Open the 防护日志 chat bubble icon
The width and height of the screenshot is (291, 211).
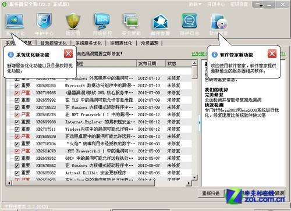(x=189, y=21)
